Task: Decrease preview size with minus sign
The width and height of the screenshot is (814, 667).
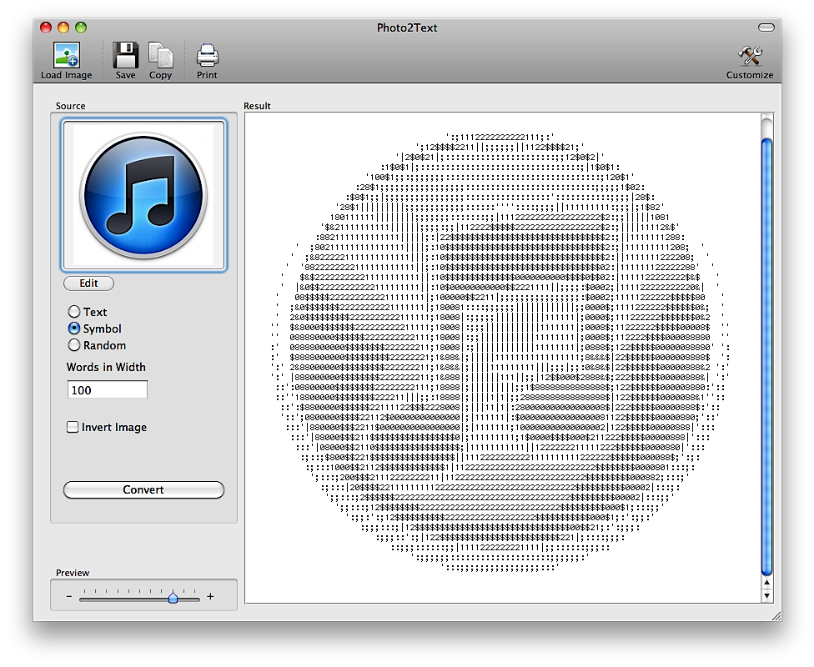Action: coord(69,597)
